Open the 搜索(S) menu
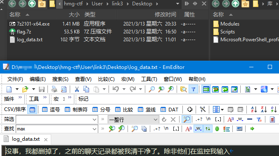This screenshot has width=279, height=156. (60, 79)
